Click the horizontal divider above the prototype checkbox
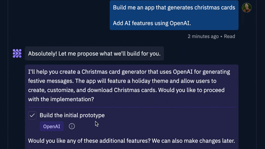Screen dimensions: 265x149 coord(132,107)
